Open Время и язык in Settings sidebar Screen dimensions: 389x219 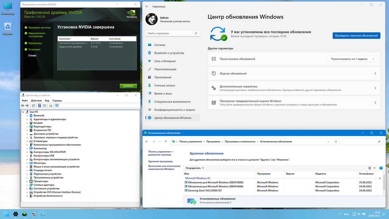(172, 93)
